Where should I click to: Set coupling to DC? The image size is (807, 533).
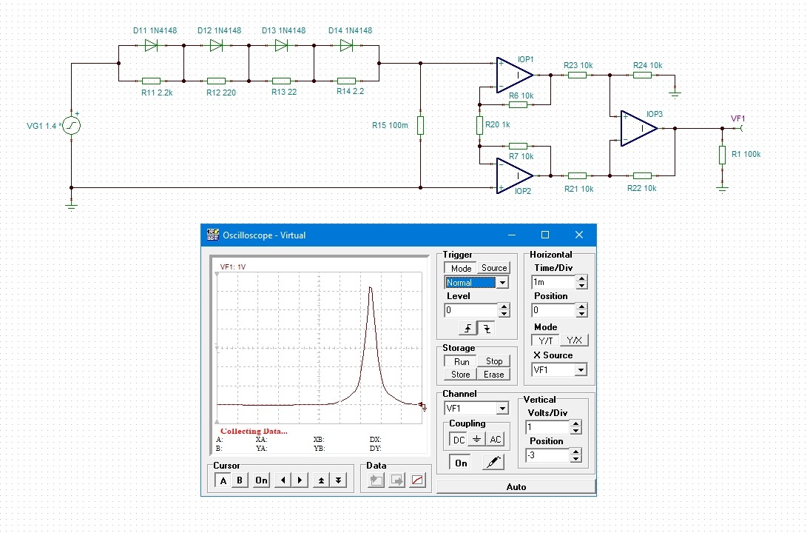(x=459, y=439)
